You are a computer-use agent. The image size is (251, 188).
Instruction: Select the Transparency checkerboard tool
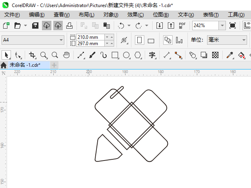tap(215, 55)
